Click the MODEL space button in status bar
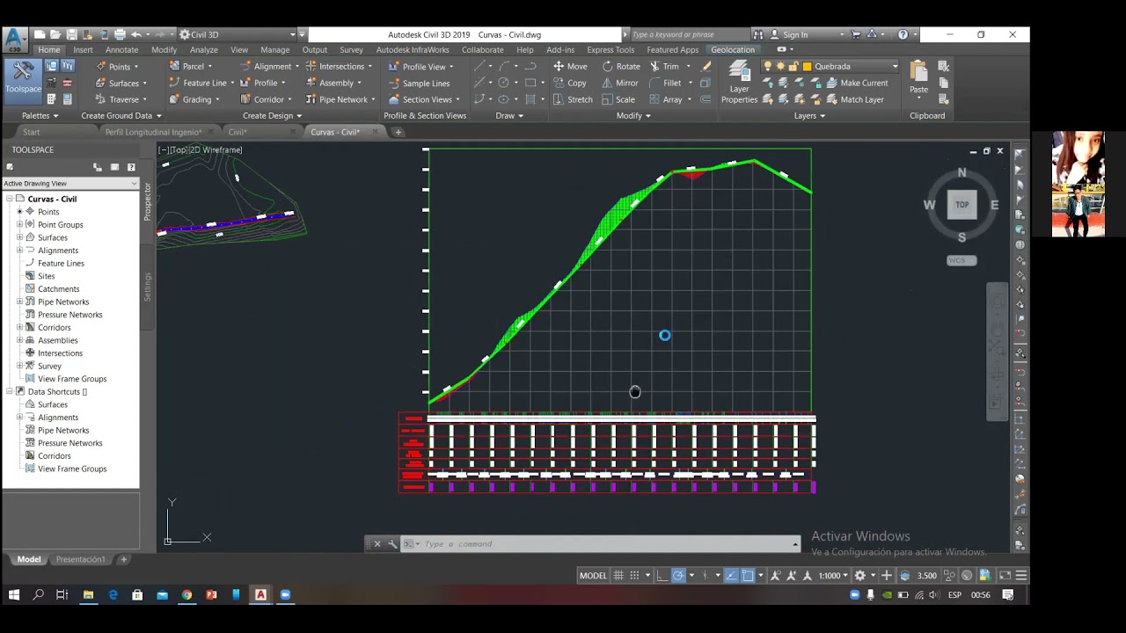 pos(593,576)
